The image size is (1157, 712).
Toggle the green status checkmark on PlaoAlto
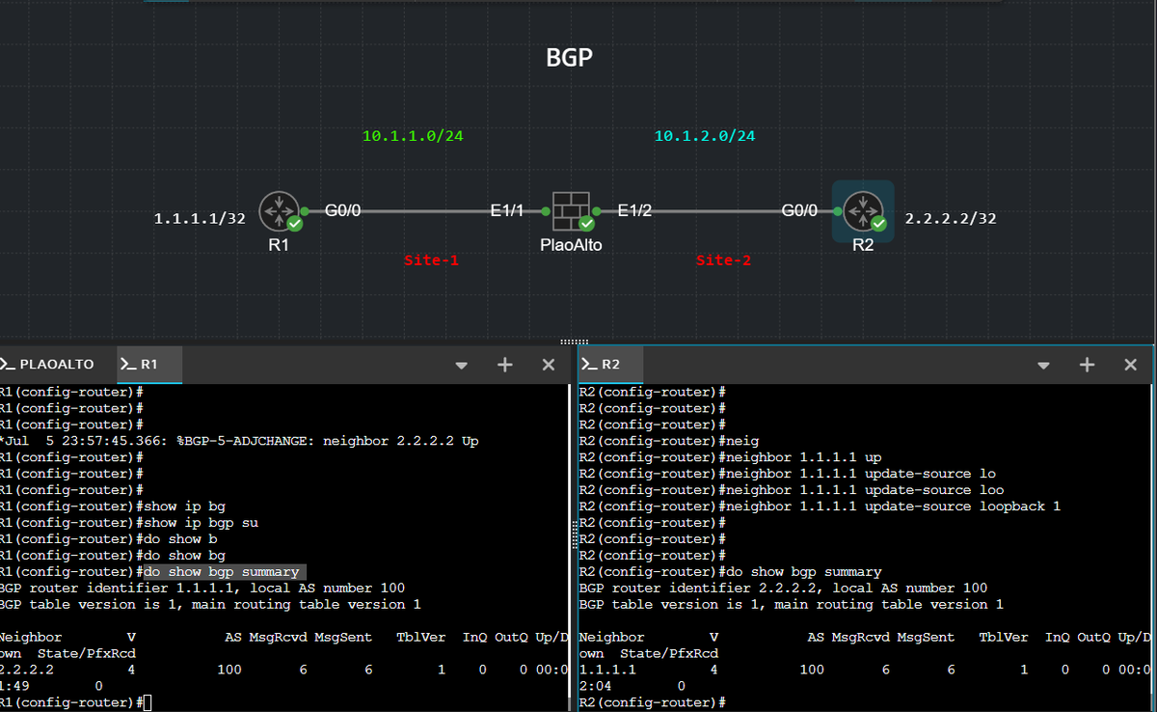(x=584, y=224)
